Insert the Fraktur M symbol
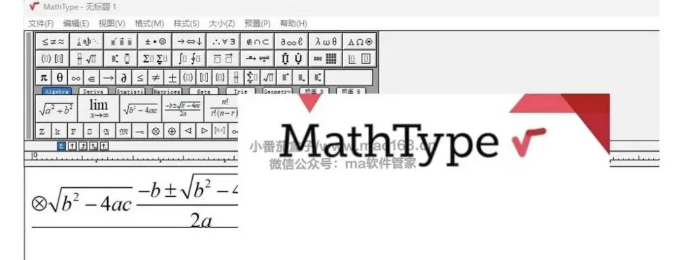The image size is (685, 260). pos(124,131)
